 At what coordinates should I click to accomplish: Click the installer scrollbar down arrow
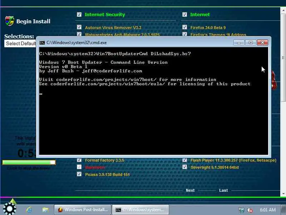click(x=283, y=193)
